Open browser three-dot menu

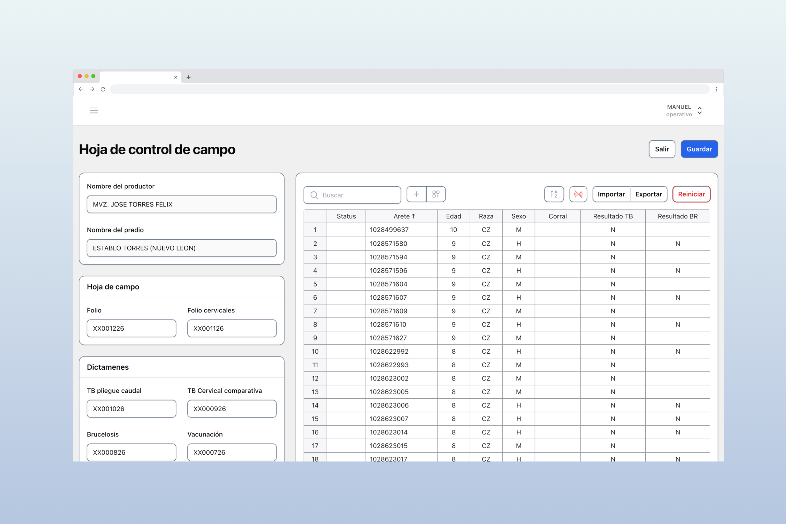click(x=717, y=89)
